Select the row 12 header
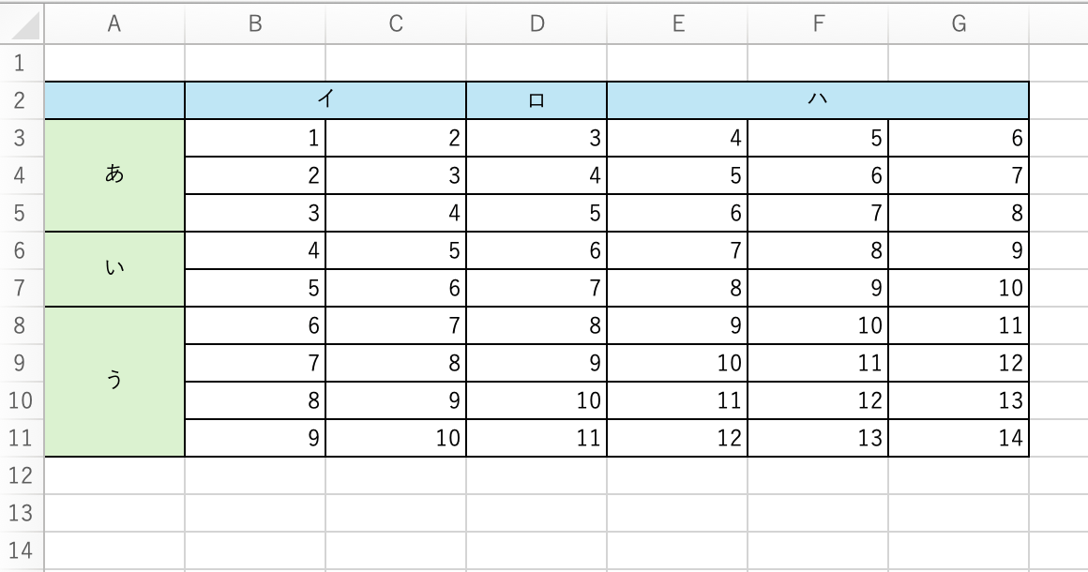Viewport: 1088px width, 572px height. (22, 475)
